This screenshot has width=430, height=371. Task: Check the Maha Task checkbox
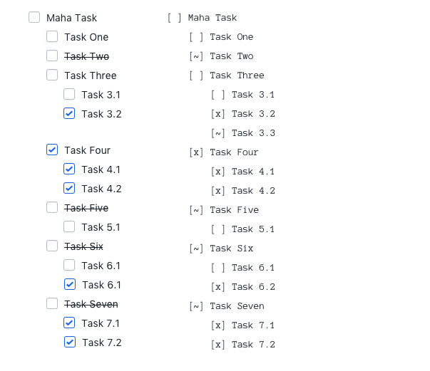pyautogui.click(x=34, y=17)
